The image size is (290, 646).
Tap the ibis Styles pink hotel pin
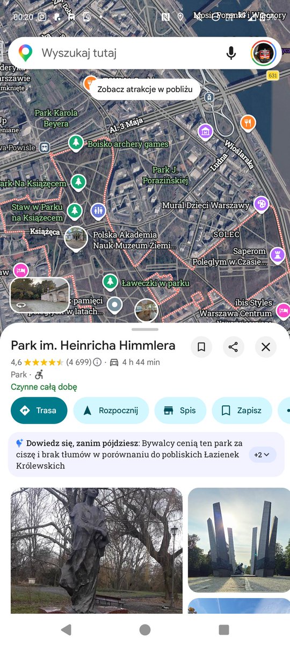point(284,311)
